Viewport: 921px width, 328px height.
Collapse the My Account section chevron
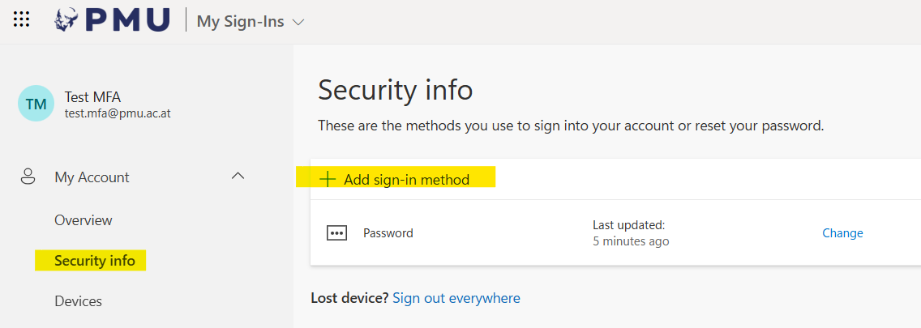pos(238,176)
